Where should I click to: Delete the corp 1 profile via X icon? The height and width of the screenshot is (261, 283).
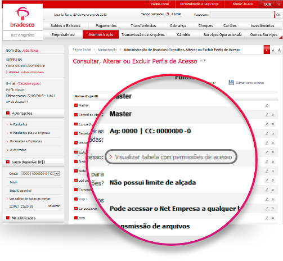[273, 199]
